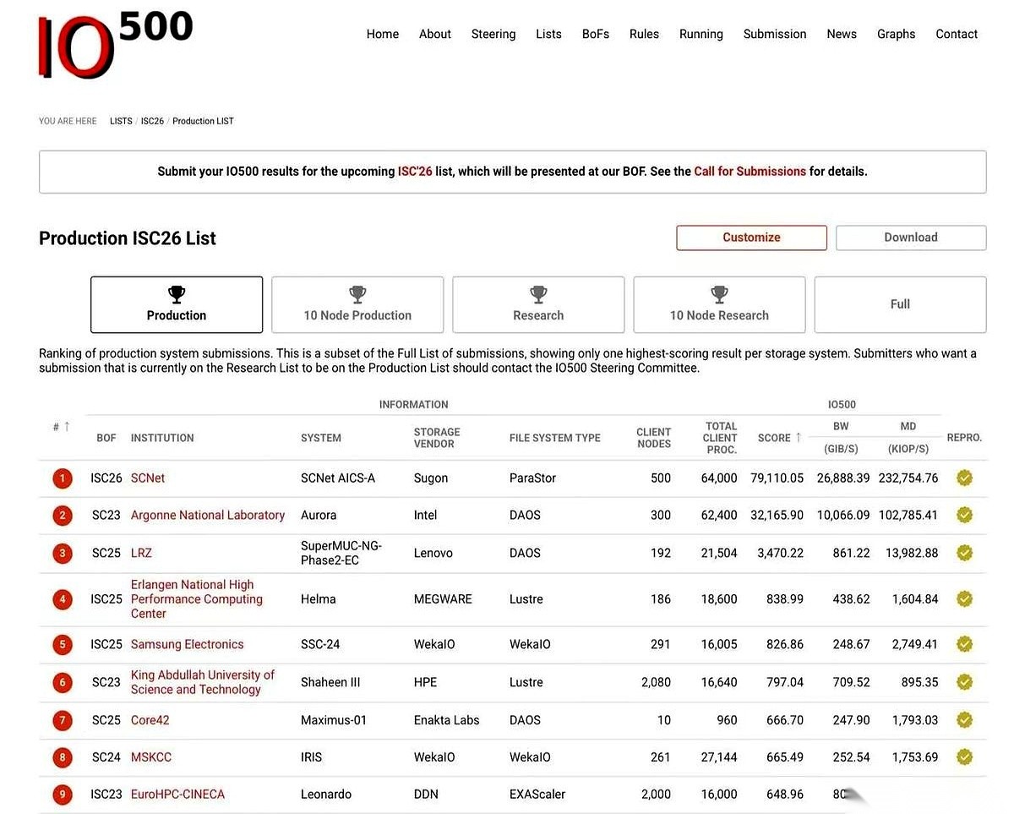Click rank 8 red badge
This screenshot has width=1014, height=814.
pos(63,758)
